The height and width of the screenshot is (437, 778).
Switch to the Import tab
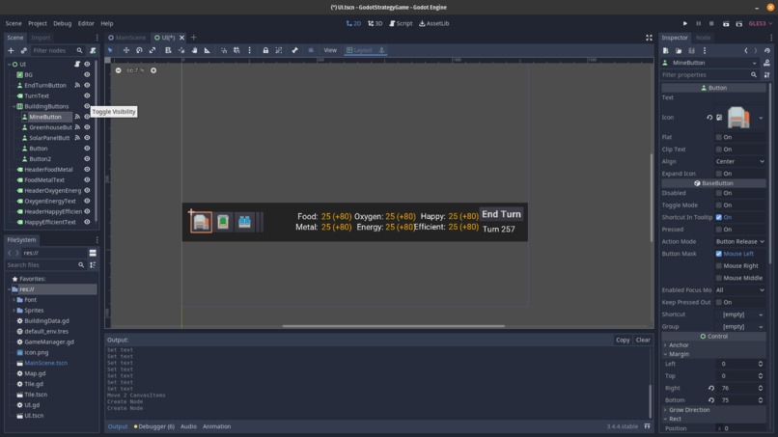click(x=41, y=38)
